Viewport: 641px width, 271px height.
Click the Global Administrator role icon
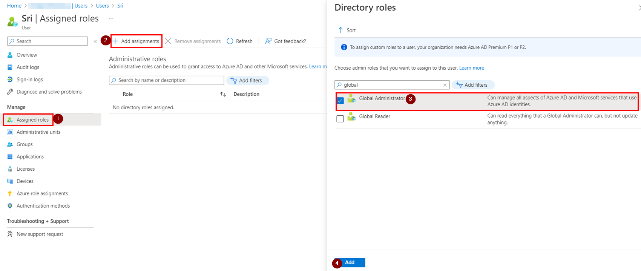pos(351,98)
